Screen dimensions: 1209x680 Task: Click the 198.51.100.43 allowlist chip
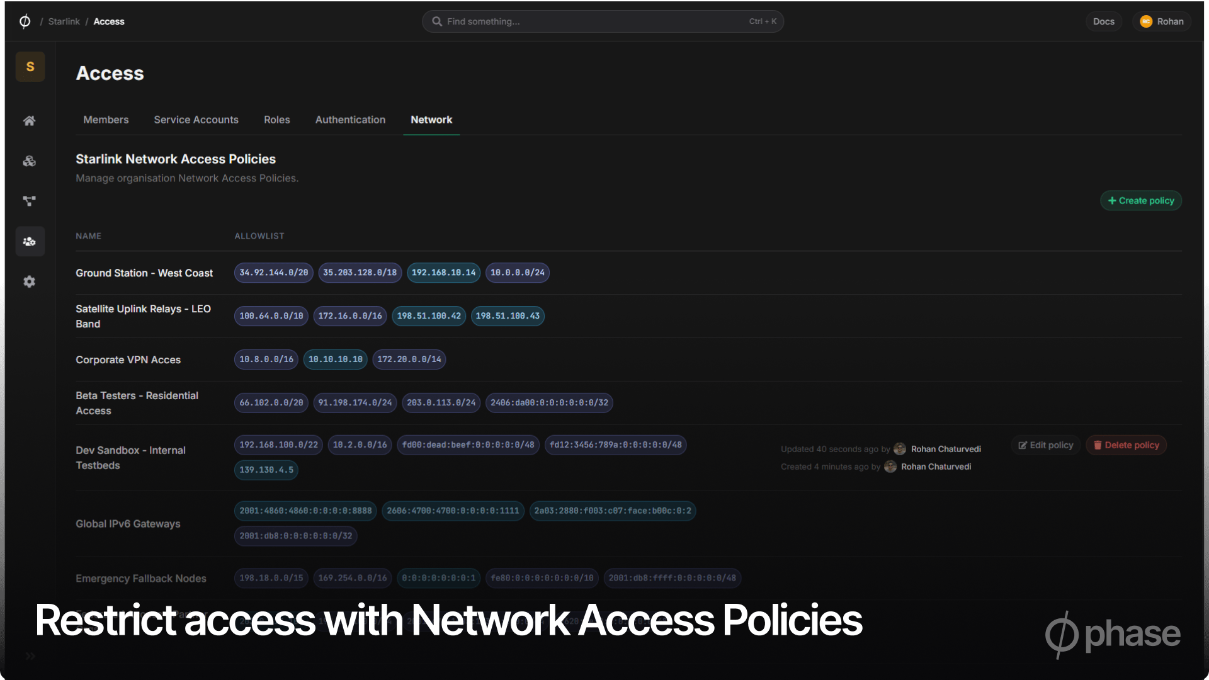coord(508,316)
